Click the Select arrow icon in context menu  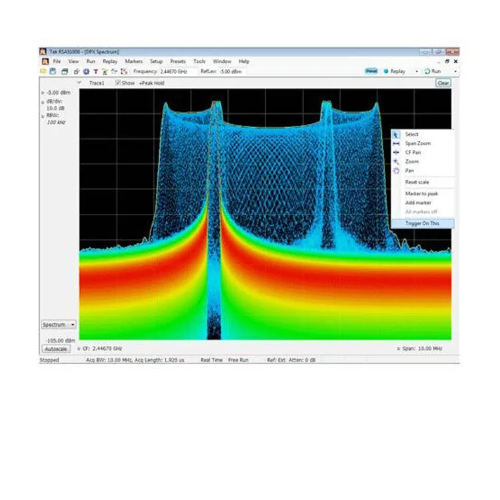coord(396,135)
